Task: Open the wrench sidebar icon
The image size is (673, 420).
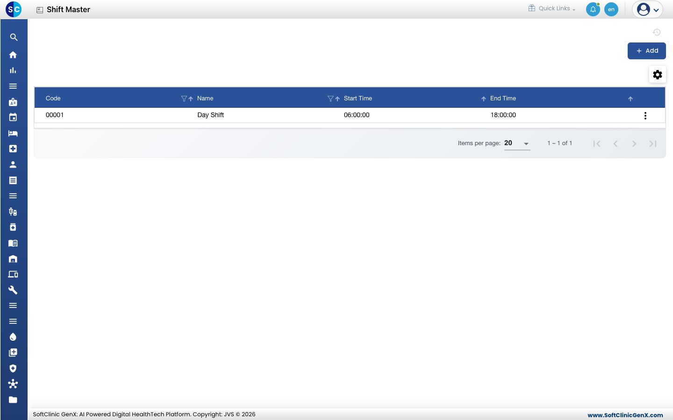Action: [13, 290]
